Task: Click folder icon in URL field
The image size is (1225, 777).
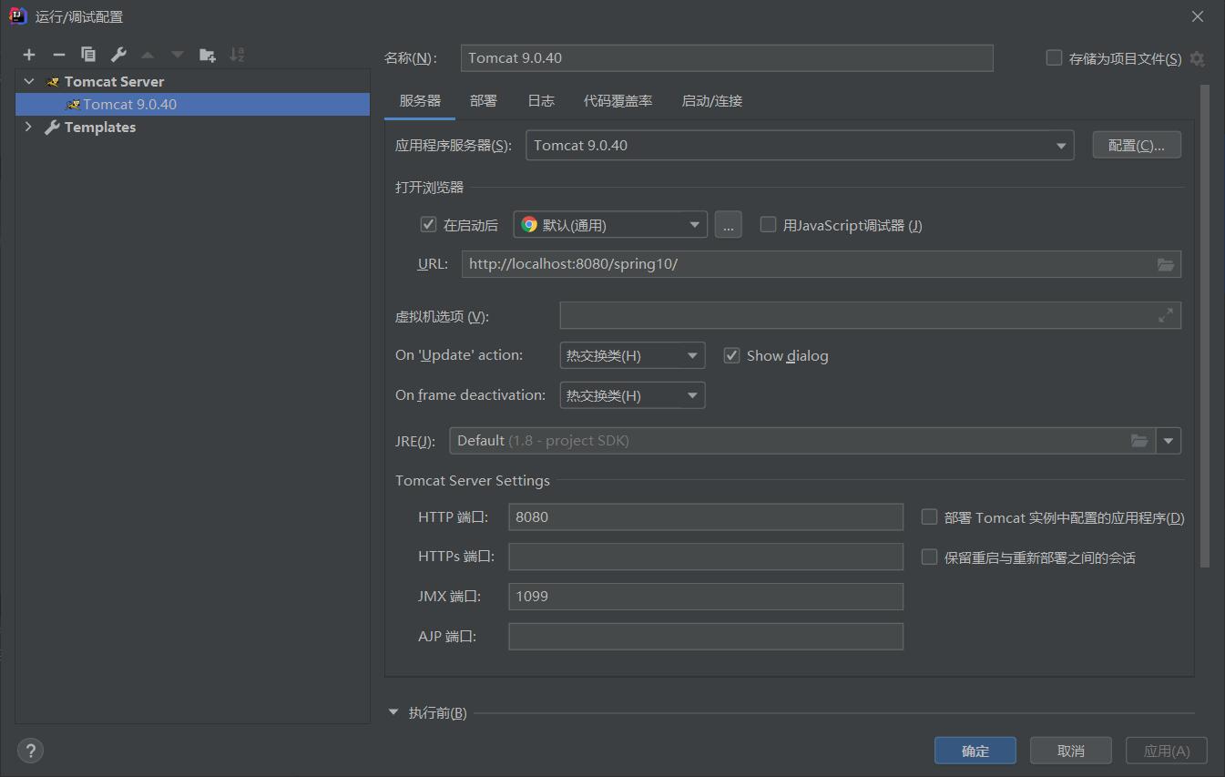Action: 1166,264
